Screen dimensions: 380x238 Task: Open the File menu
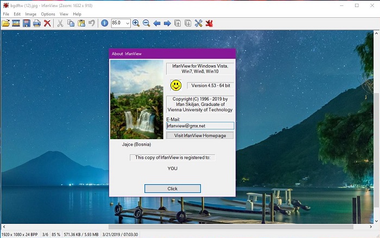click(6, 14)
